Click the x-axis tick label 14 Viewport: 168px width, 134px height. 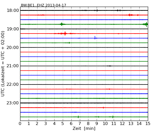tap(139, 123)
